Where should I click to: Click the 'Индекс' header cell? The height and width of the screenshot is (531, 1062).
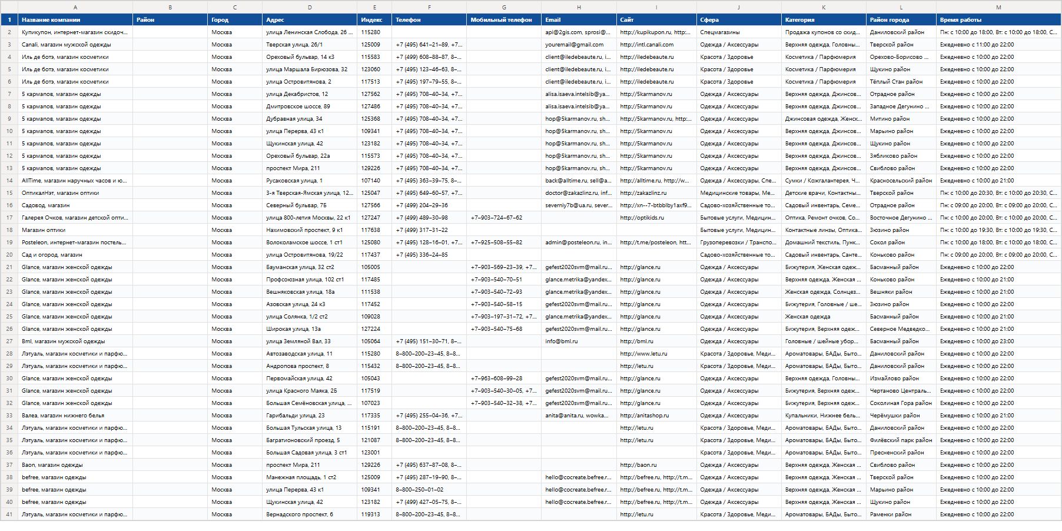[x=374, y=20]
